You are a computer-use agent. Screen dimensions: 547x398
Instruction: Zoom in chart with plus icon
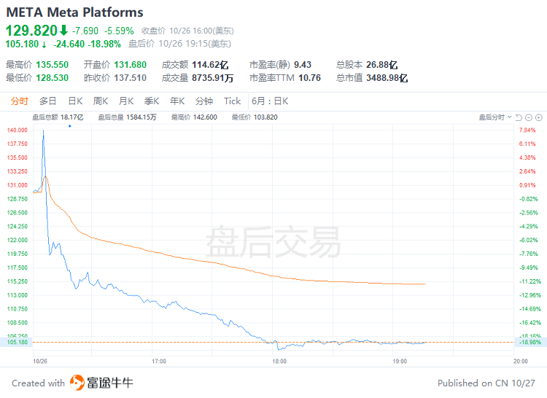pos(539,117)
